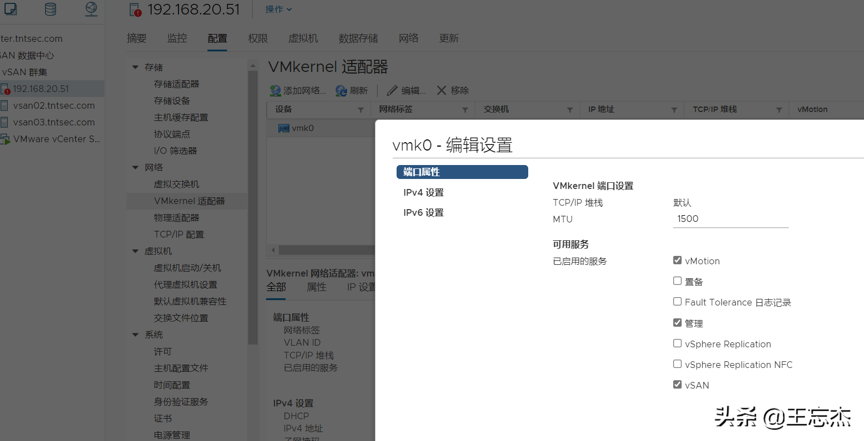Click host icon beside 192.168.20.51 title
This screenshot has width=864, height=441.
(135, 9)
